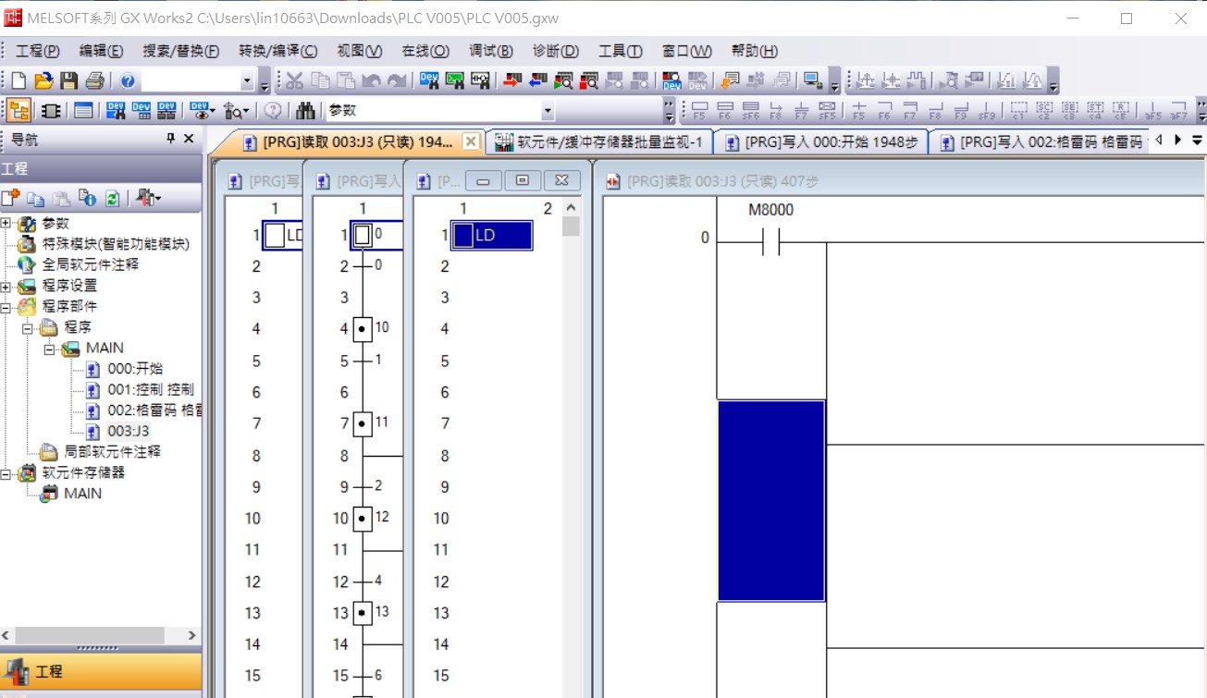Expand the 参数 tree node
The image size is (1207, 698).
click(6, 224)
